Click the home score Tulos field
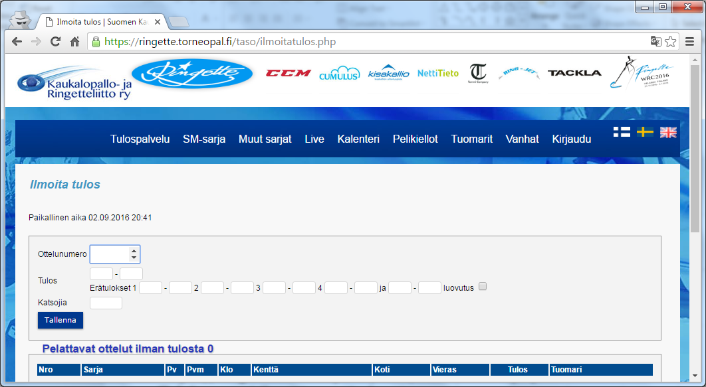The image size is (706, 387). (x=101, y=273)
